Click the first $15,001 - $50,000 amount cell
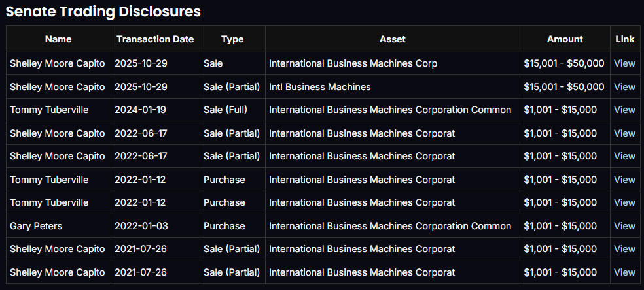 563,63
